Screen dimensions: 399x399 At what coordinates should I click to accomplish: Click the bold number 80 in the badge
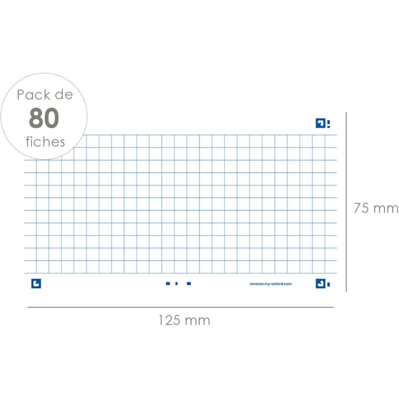point(44,118)
